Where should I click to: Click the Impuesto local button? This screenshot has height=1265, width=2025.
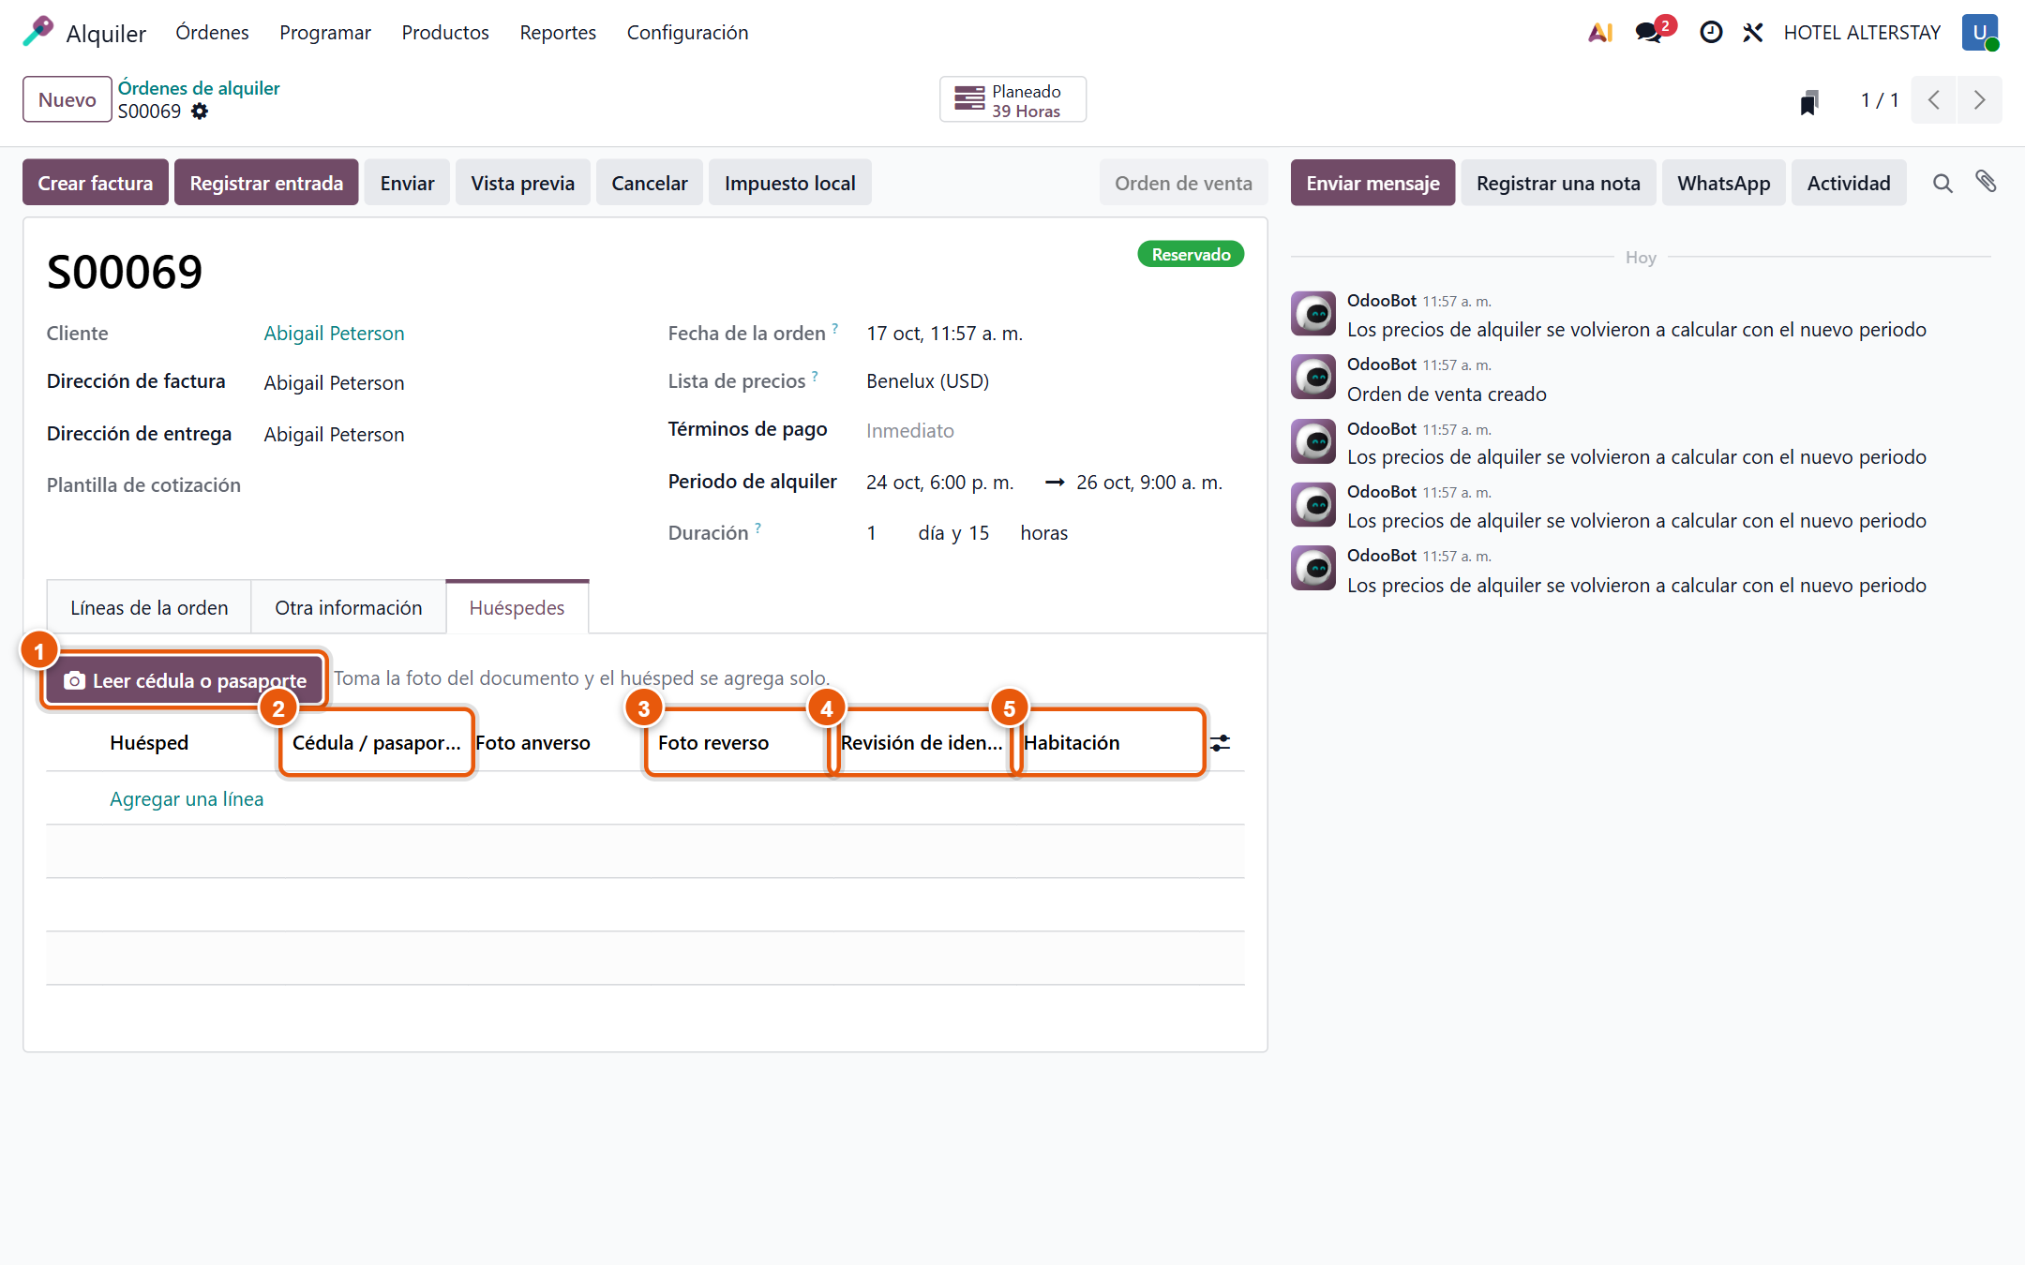[789, 183]
